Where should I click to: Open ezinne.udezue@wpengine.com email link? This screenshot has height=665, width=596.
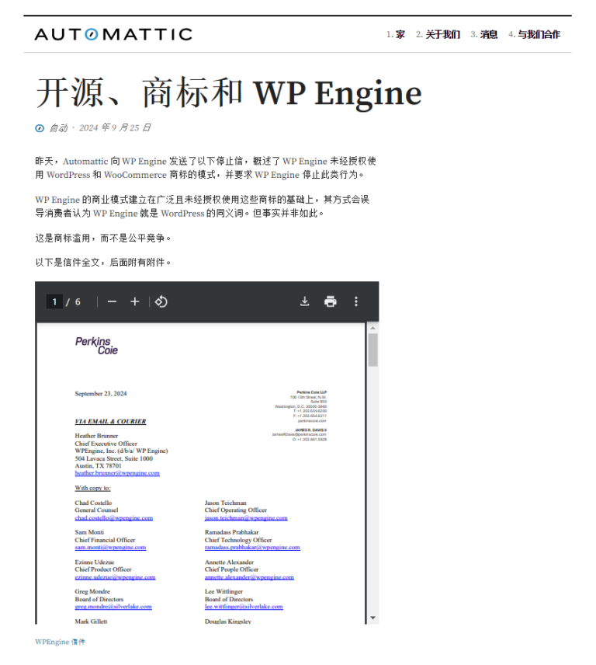click(x=115, y=578)
